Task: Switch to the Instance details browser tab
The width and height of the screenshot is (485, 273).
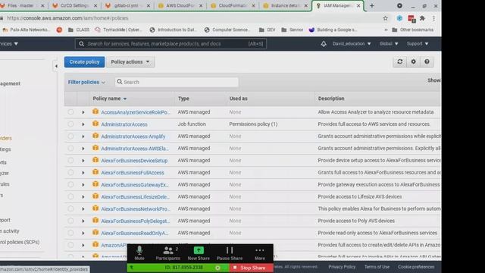Action: [285, 5]
